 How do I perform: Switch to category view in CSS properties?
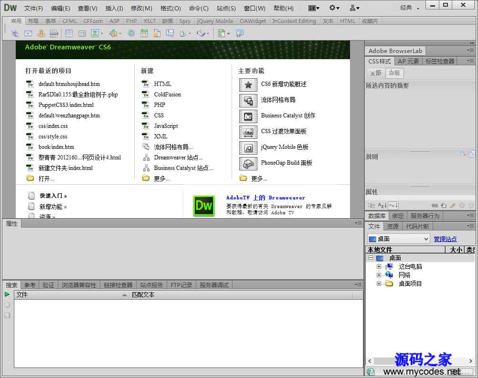coord(372,206)
